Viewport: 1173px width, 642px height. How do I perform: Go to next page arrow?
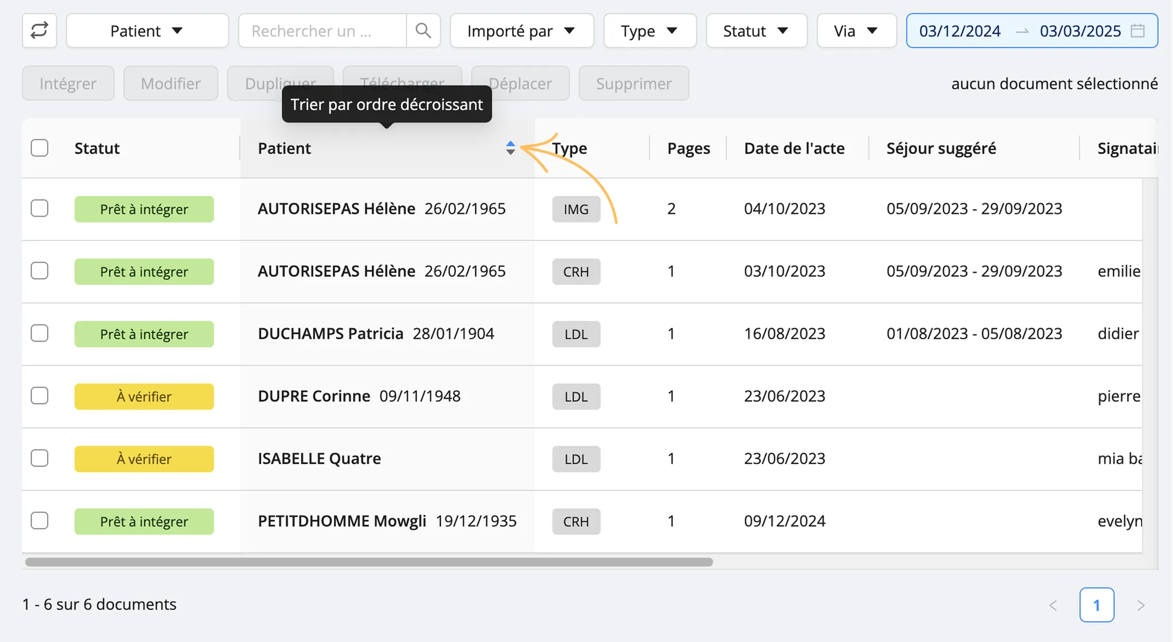[x=1140, y=605]
